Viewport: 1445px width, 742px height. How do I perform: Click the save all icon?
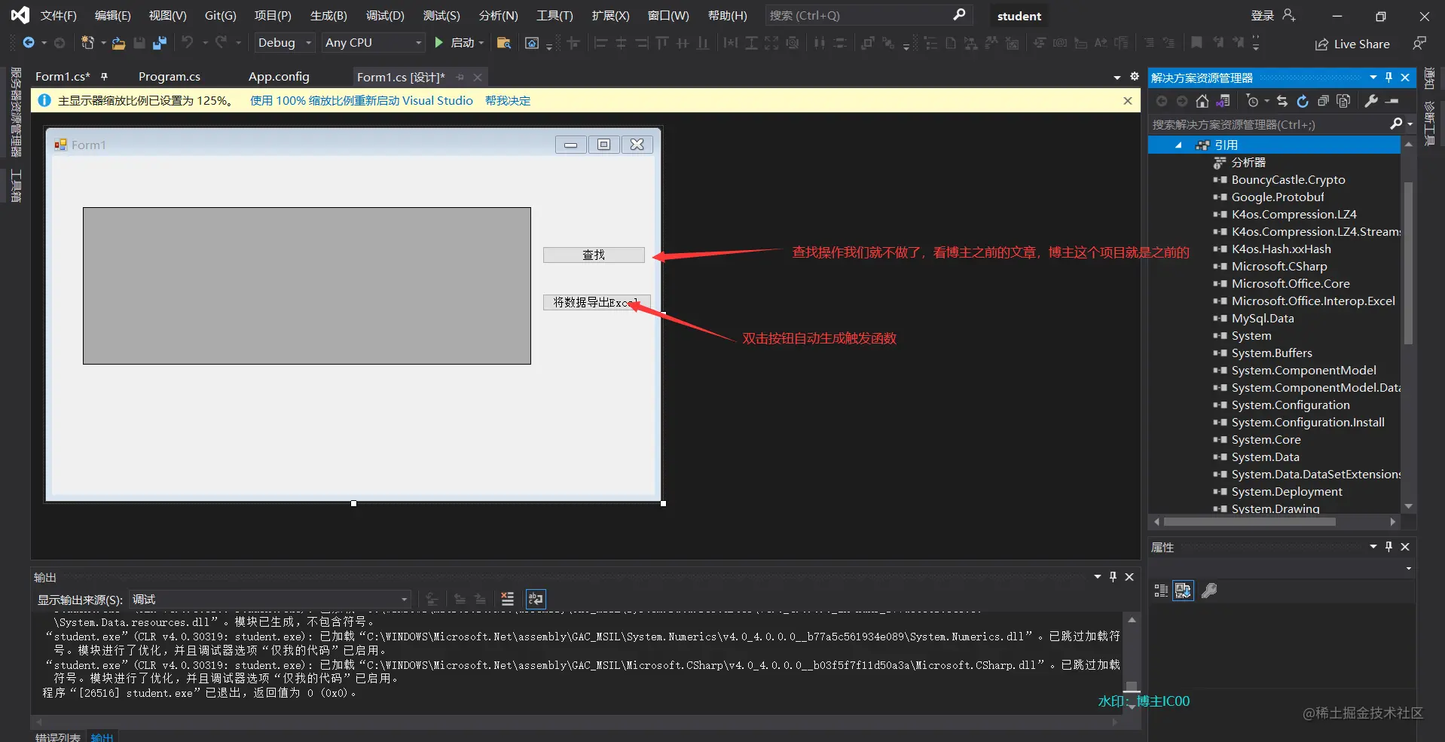click(159, 43)
